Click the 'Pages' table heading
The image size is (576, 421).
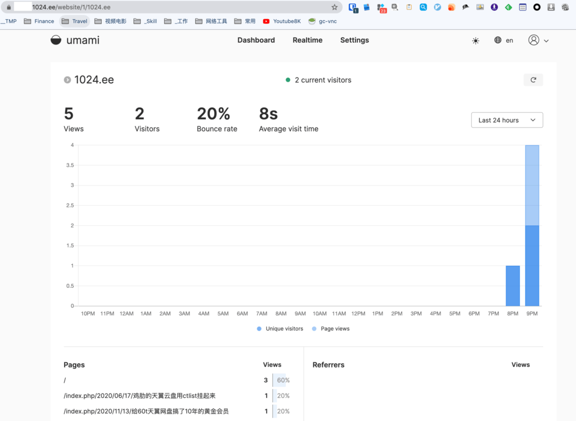(74, 365)
